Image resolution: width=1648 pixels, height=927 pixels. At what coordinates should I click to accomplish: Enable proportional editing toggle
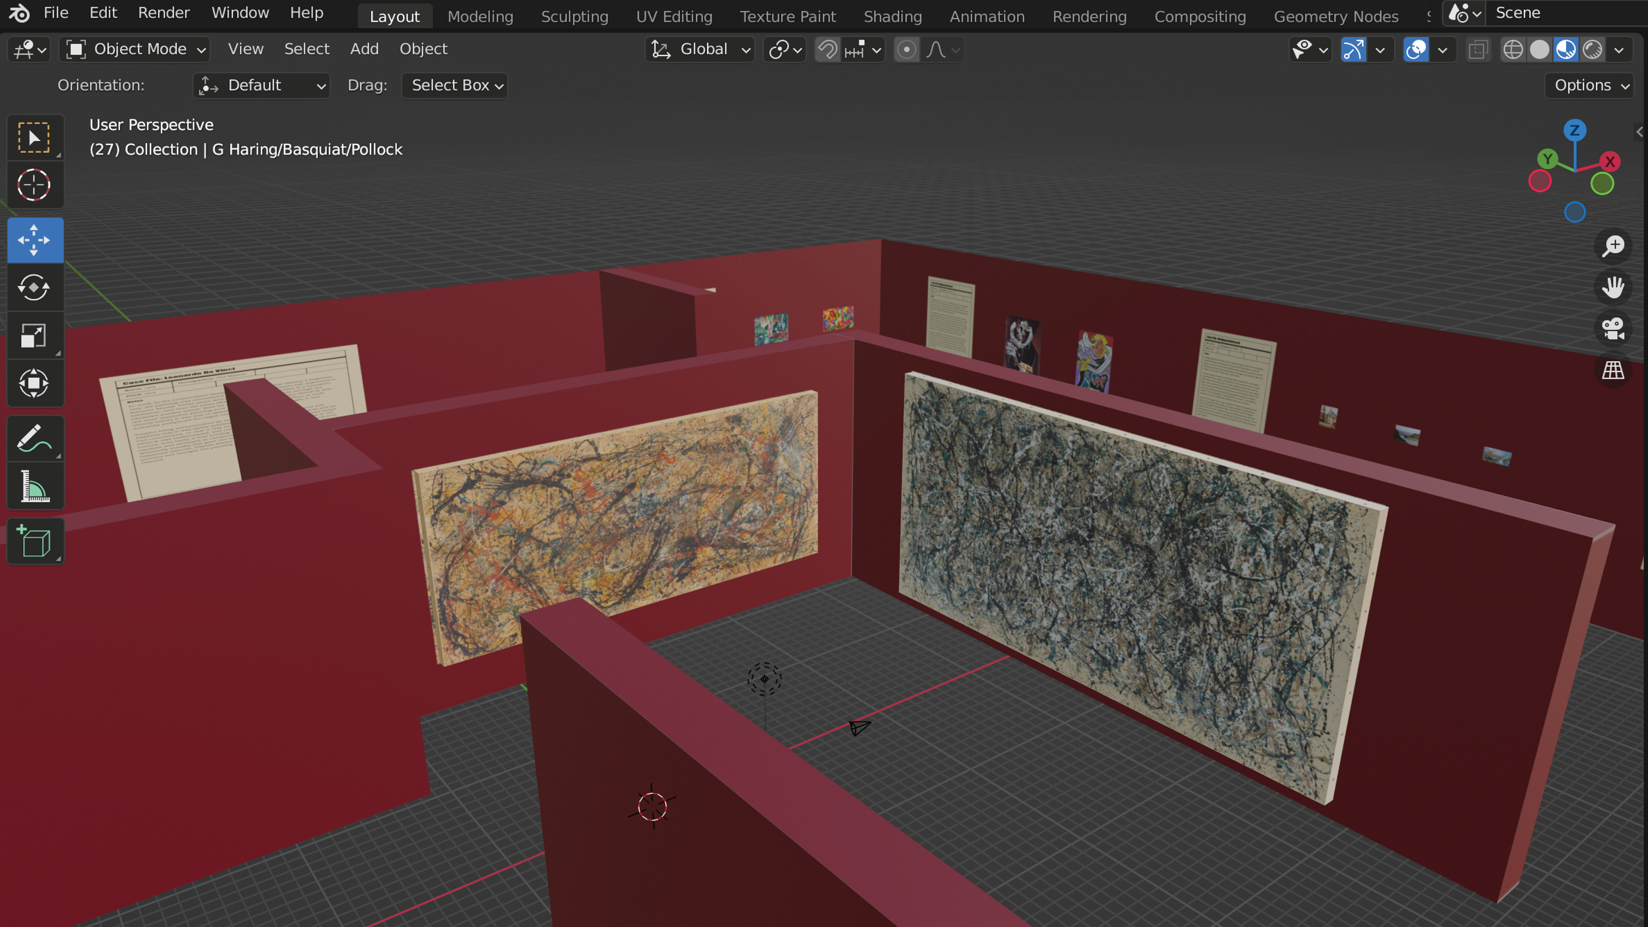(x=906, y=49)
